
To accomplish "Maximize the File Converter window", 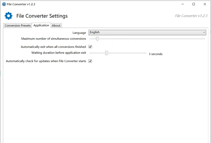I will [x=194, y=4].
